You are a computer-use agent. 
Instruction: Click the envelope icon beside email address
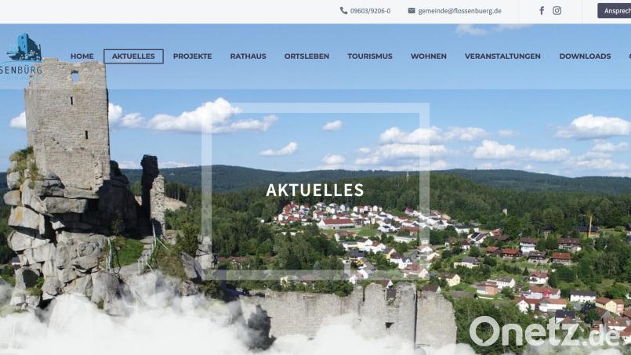[x=412, y=11]
